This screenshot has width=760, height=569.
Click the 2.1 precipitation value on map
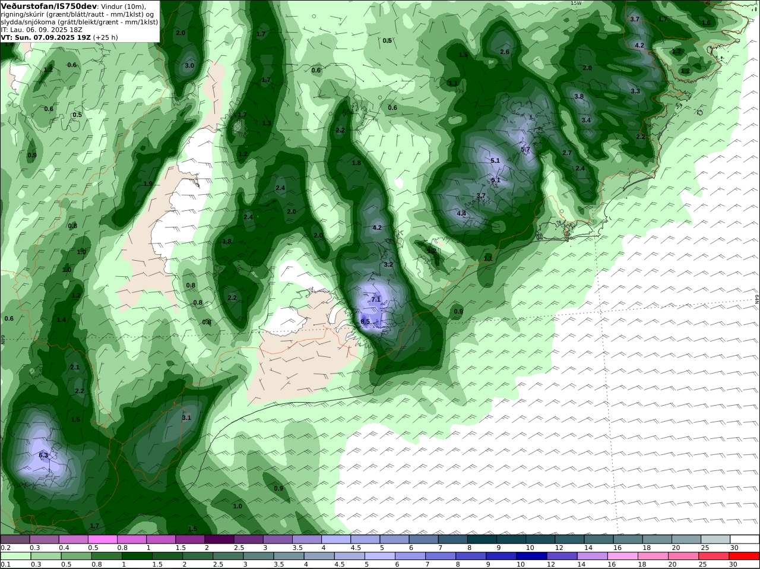[75, 368]
